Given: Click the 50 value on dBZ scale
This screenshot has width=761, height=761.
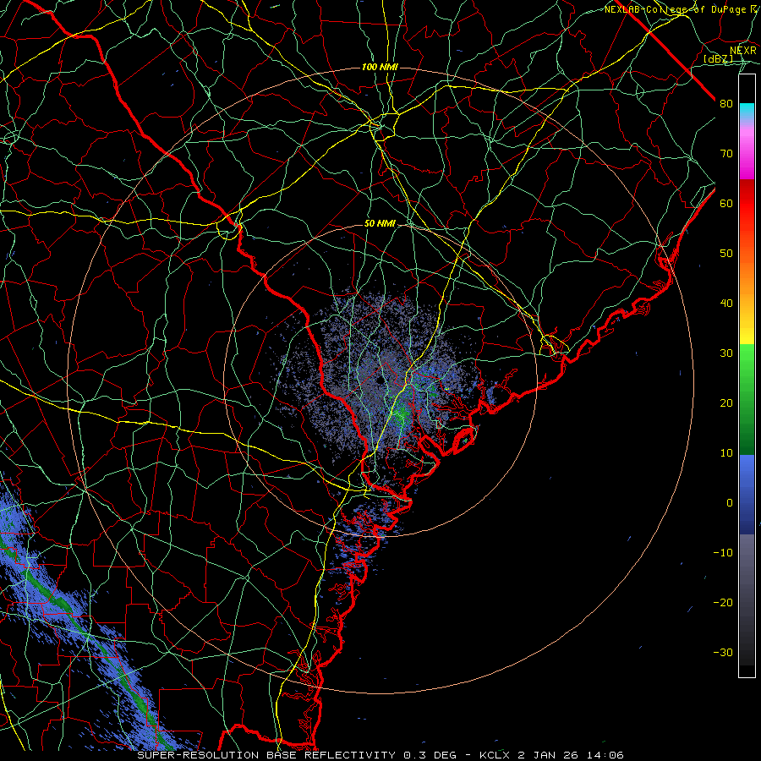Looking at the screenshot, I should click(x=726, y=254).
